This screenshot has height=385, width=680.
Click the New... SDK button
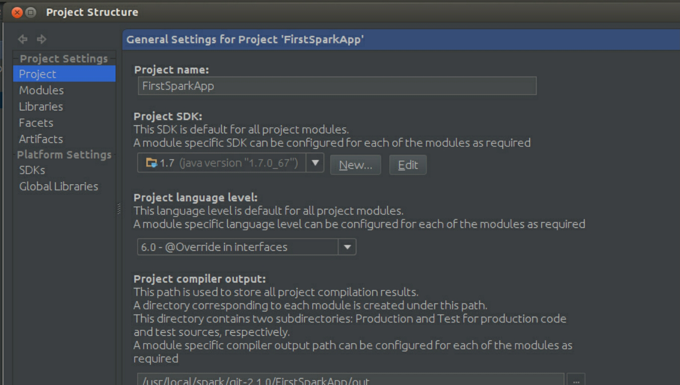pyautogui.click(x=355, y=165)
